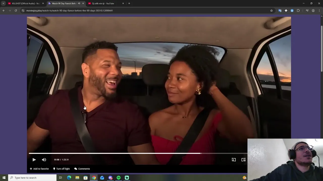Click the Type here to search box
323x181 pixels.
[x=32, y=178]
